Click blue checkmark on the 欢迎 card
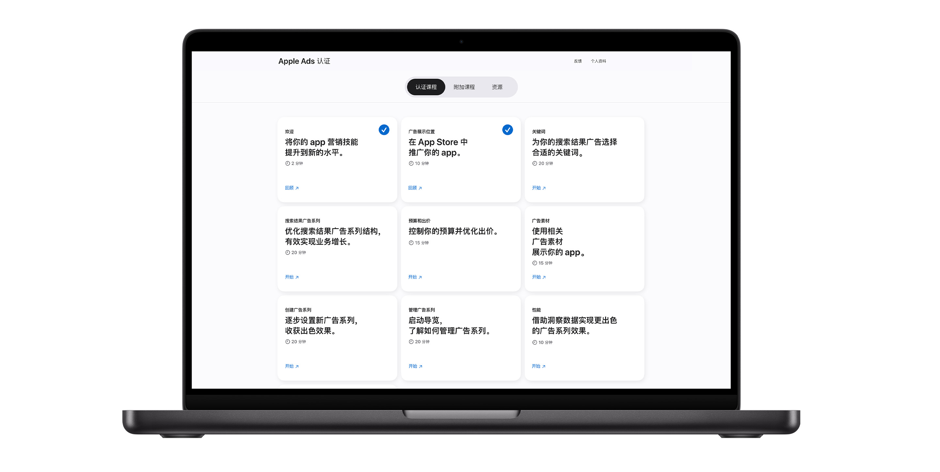Image resolution: width=940 pixels, height=472 pixels. [x=384, y=130]
